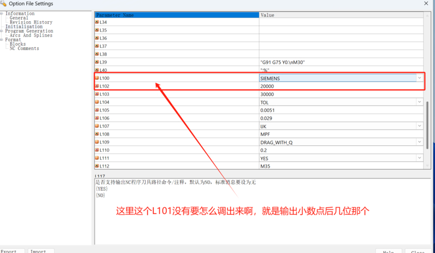Click the L106 parameter icon
This screenshot has height=253, width=435.
(x=97, y=118)
